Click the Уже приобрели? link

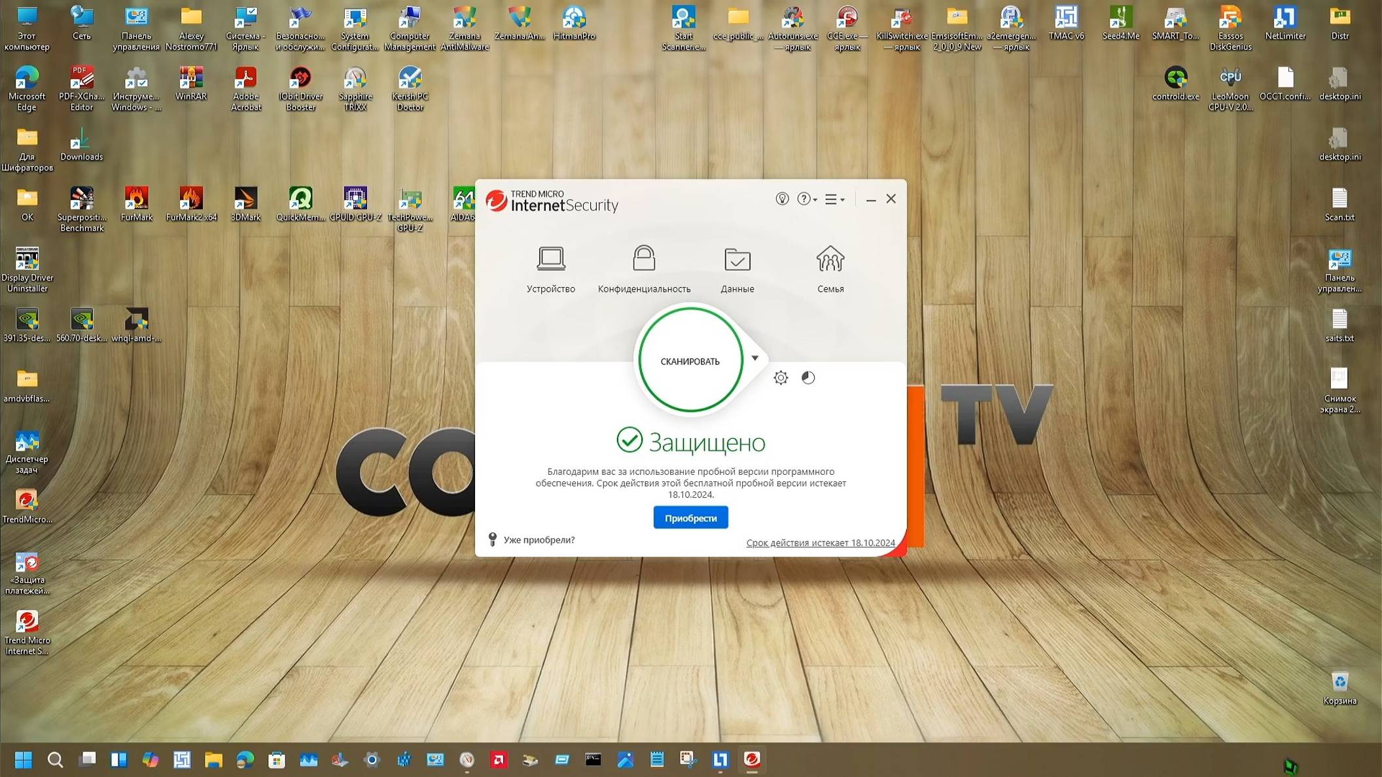tap(539, 540)
